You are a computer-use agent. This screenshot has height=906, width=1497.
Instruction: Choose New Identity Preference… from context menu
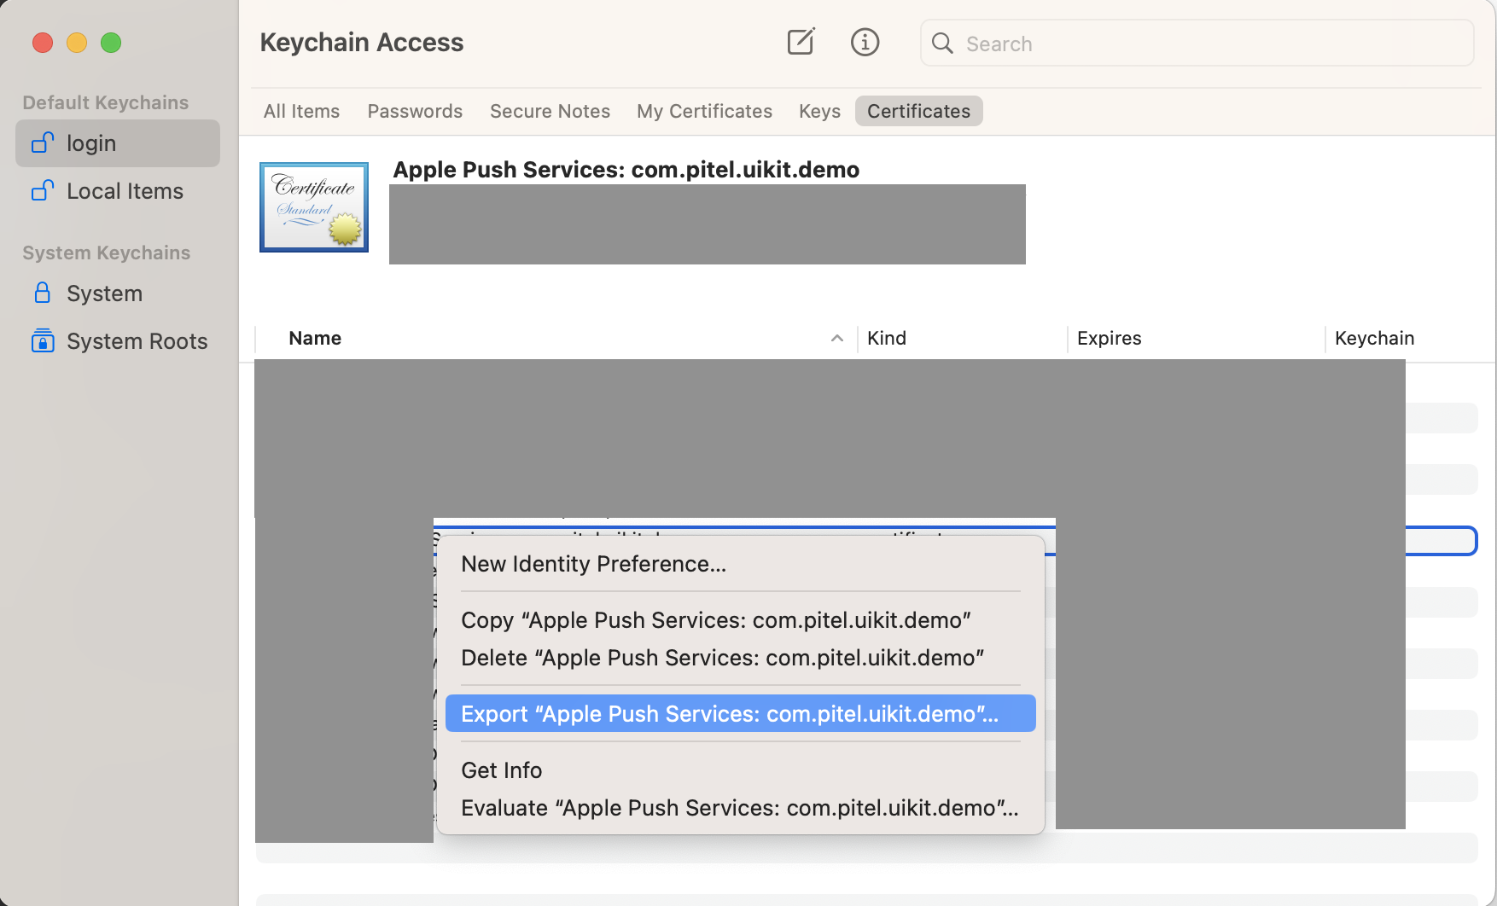(741, 564)
